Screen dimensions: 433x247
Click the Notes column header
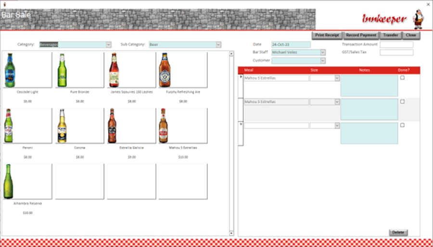pyautogui.click(x=364, y=70)
